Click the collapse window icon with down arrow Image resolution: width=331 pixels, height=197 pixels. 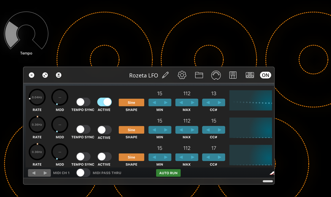[x=59, y=75]
